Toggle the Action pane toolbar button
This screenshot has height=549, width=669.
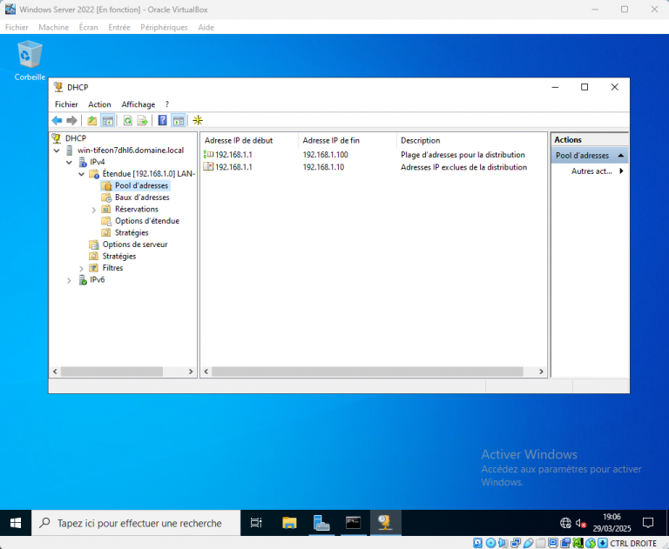pyautogui.click(x=178, y=120)
